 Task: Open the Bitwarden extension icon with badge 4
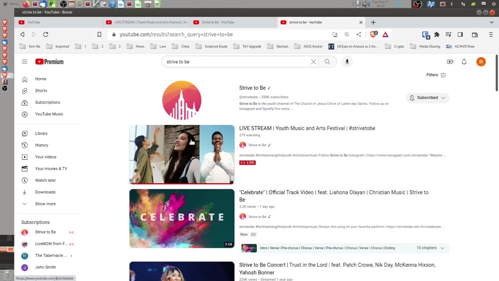tap(426, 35)
